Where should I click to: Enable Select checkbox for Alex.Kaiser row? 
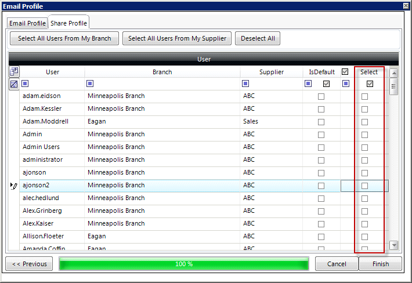364,224
